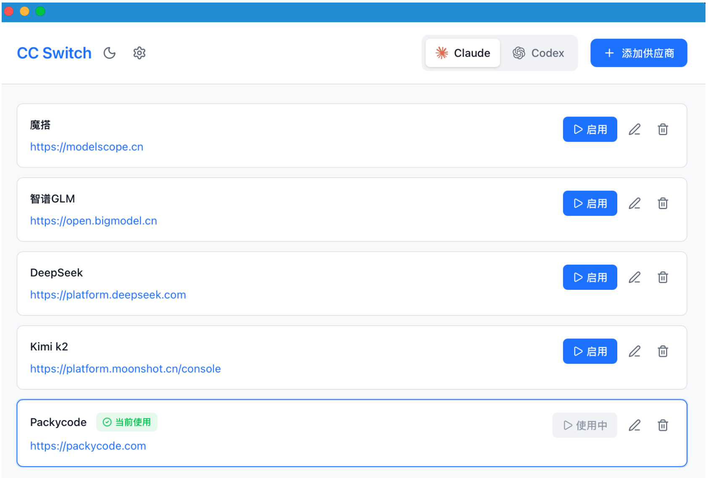Maximize the window with the green button
Image resolution: width=708 pixels, height=478 pixels.
tap(40, 11)
